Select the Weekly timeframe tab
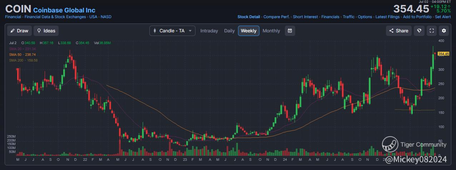The image size is (456, 170). [249, 31]
